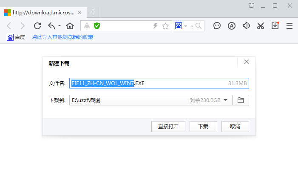
Task: Open the 百度 bookmark
Action: [x=16, y=37]
